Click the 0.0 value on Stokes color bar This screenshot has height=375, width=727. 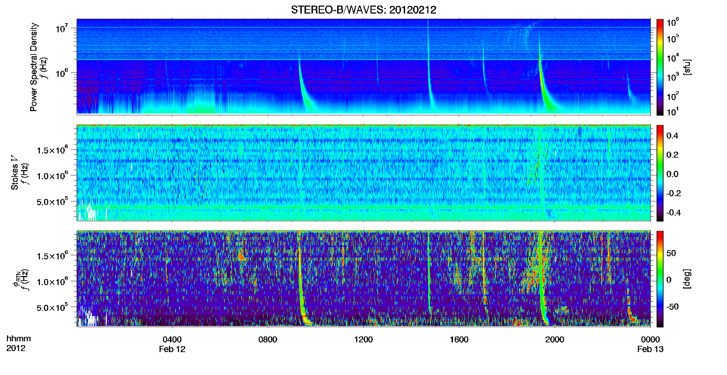(672, 174)
